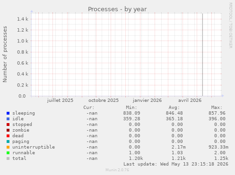Click runnable average value 1.03

pos(177,153)
